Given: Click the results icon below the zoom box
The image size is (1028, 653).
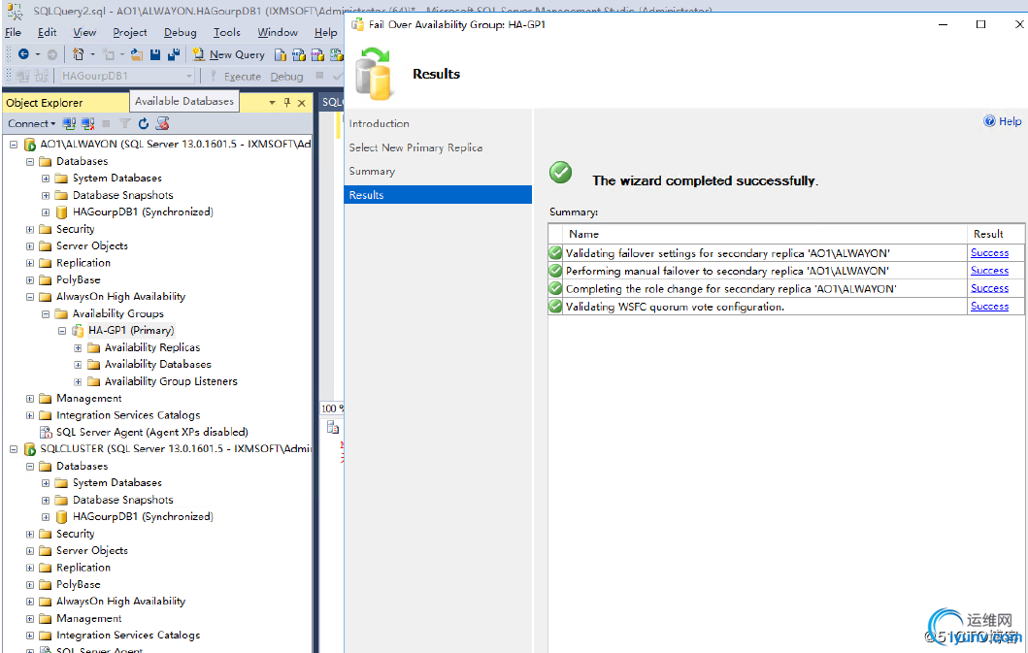Looking at the screenshot, I should pos(333,428).
